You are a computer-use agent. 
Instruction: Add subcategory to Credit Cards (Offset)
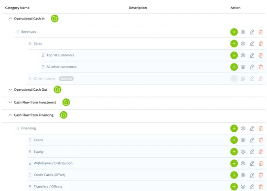pos(234,175)
